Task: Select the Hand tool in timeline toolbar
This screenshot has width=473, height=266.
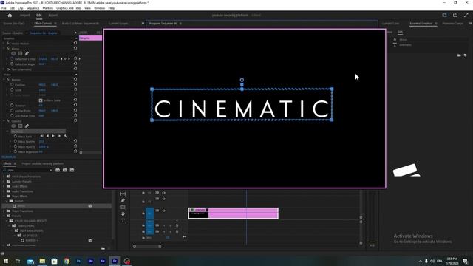Action: coord(123,214)
